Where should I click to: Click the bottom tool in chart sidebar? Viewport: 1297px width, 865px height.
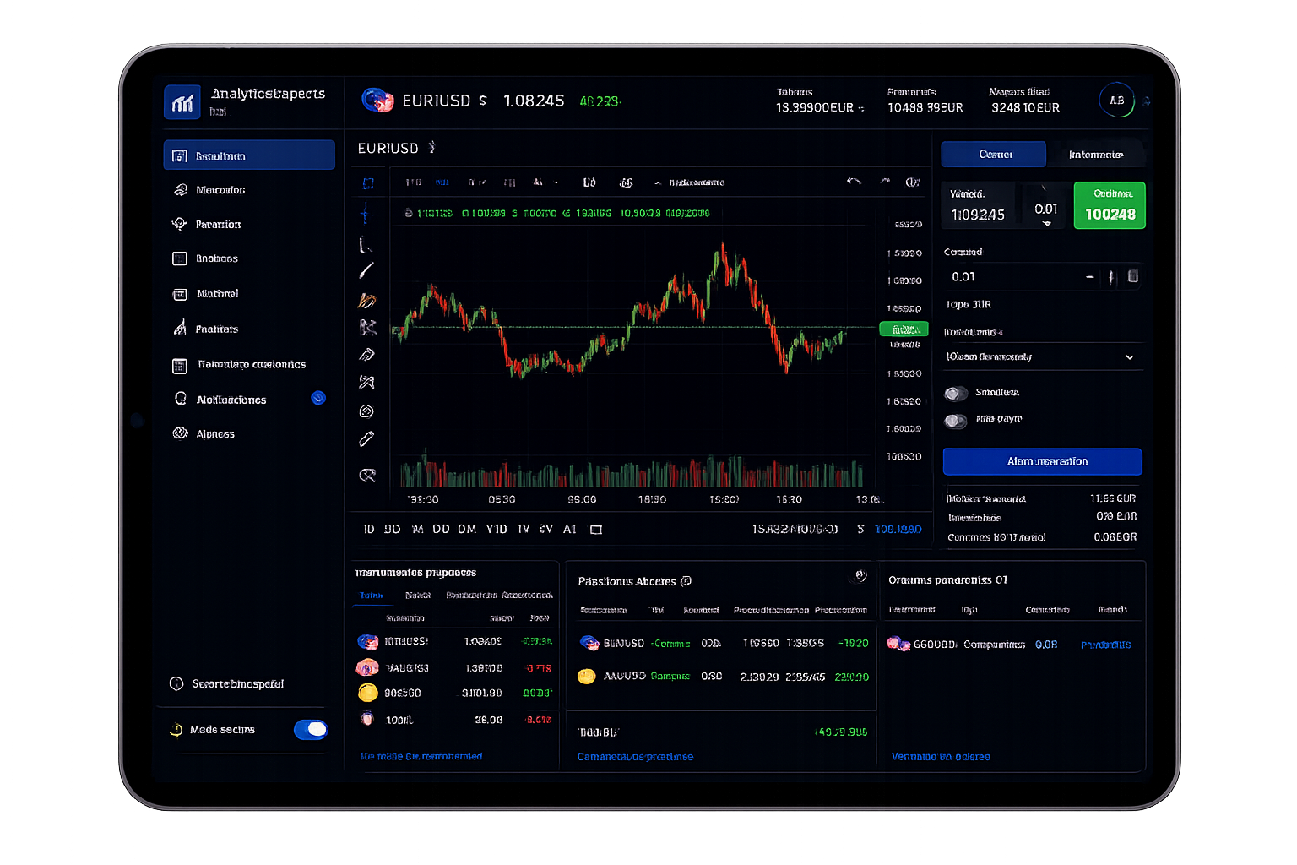coord(366,476)
